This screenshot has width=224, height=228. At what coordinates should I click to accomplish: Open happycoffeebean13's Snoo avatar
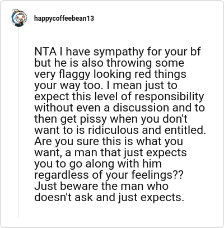click(18, 18)
